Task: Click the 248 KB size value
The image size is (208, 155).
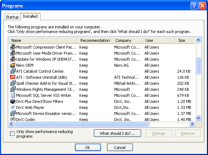Action: point(183,89)
